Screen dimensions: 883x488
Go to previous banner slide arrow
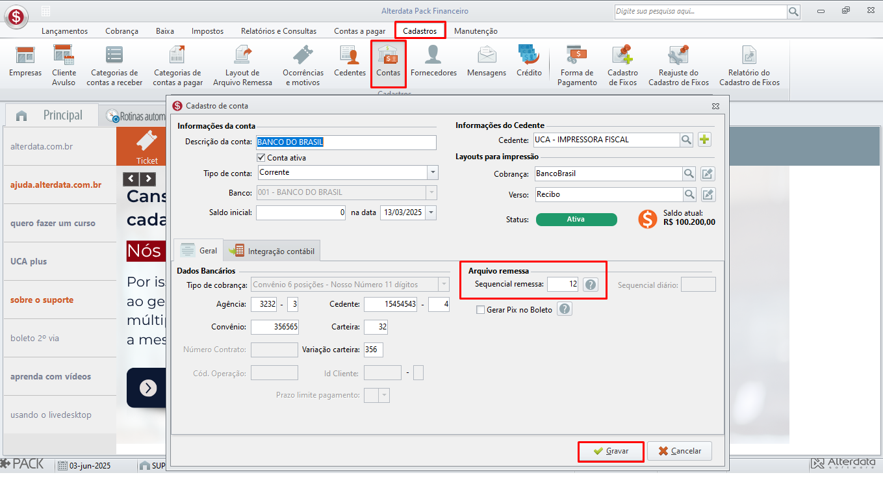(x=131, y=179)
